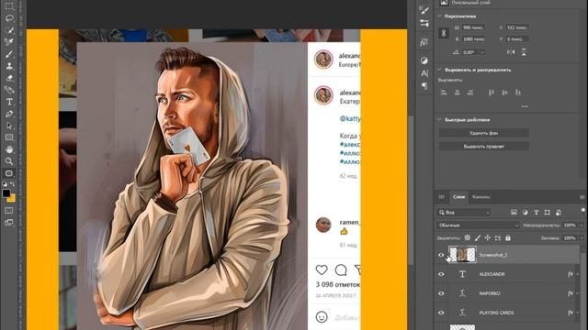This screenshot has width=588, height=330.
Task: Open the Adjustments panel icon
Action: click(424, 60)
